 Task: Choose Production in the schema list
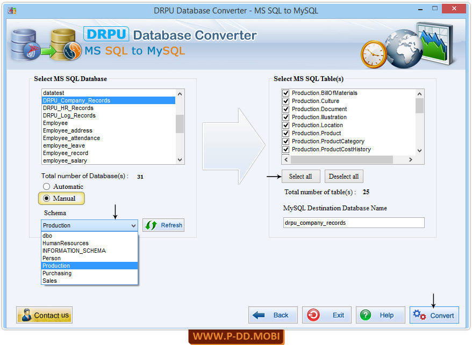point(89,266)
